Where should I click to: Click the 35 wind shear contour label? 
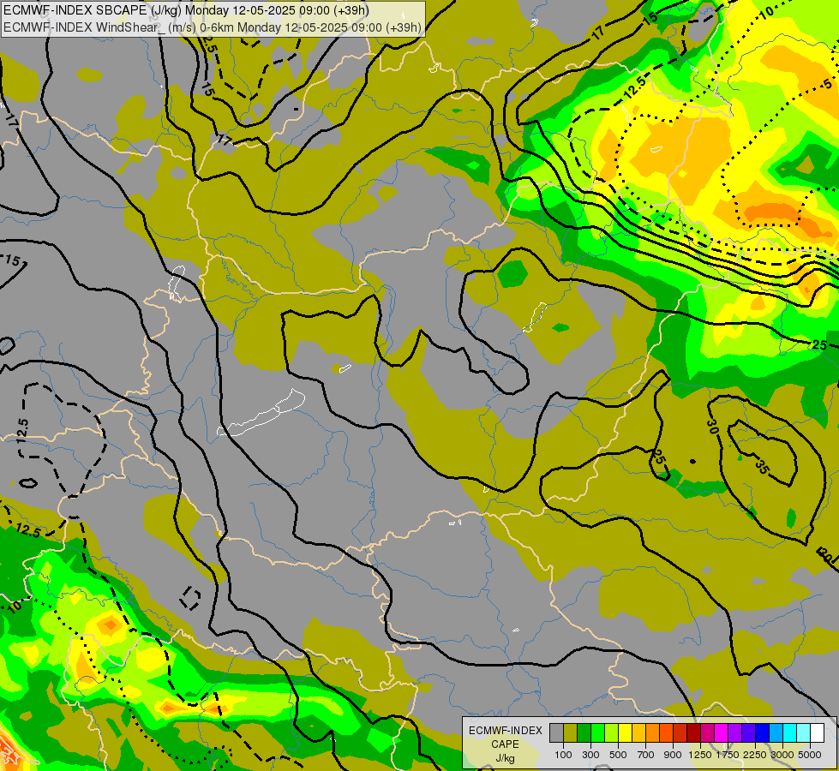coord(762,466)
